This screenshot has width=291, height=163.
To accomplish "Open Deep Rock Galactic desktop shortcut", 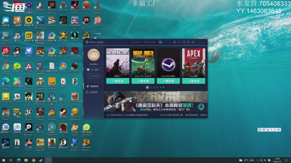I will tap(40, 114).
